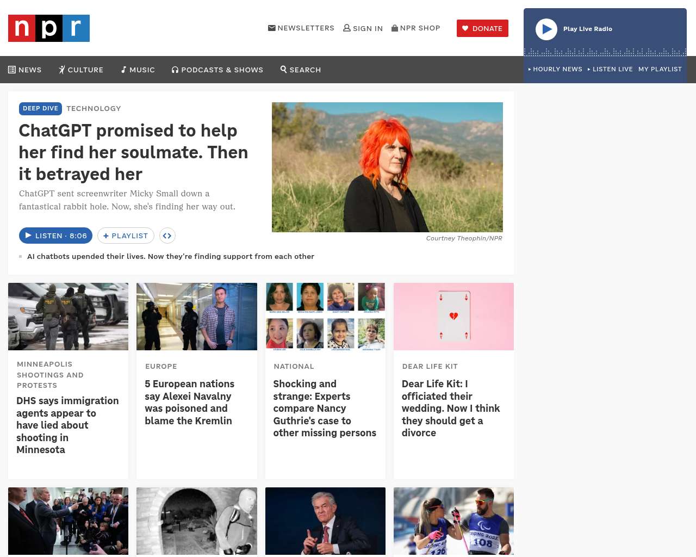Open the Europe section link
The width and height of the screenshot is (696, 557).
click(x=161, y=366)
